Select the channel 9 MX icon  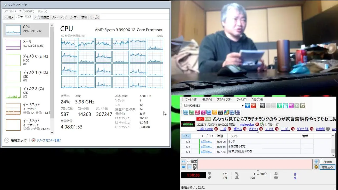226,112
